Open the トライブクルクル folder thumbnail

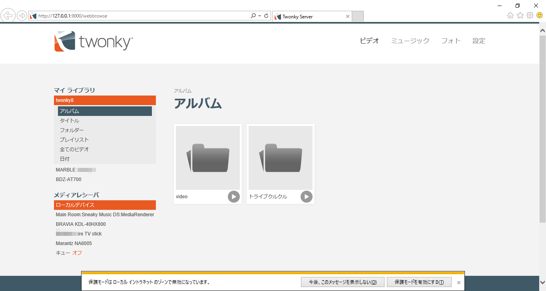[x=281, y=158]
